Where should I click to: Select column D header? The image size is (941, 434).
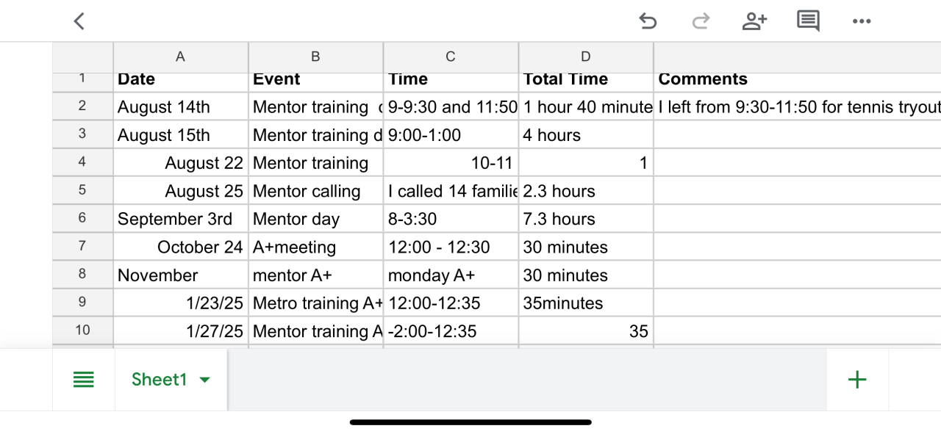click(586, 57)
